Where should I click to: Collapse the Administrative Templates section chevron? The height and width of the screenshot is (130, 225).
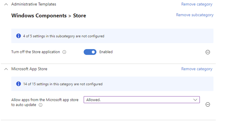(x=6, y=4)
